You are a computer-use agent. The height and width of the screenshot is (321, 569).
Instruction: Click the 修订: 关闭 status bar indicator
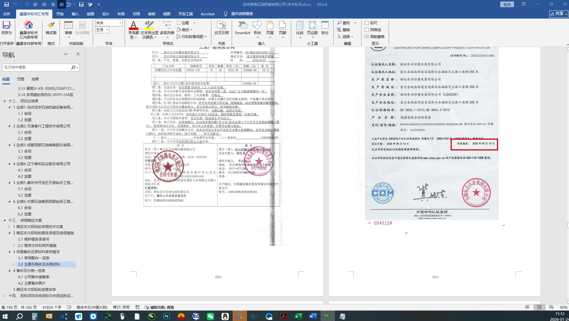(x=121, y=307)
